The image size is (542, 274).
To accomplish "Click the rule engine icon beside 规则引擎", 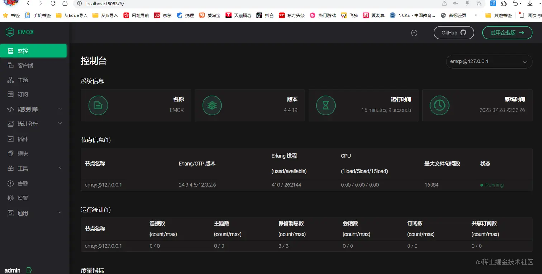I will tap(10, 109).
